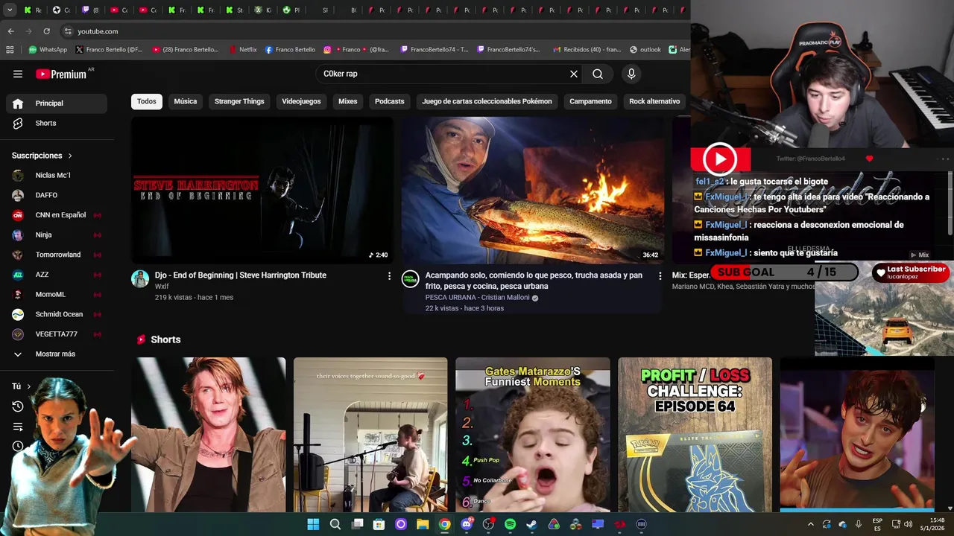Select the Stranger Things filter chip

239,101
